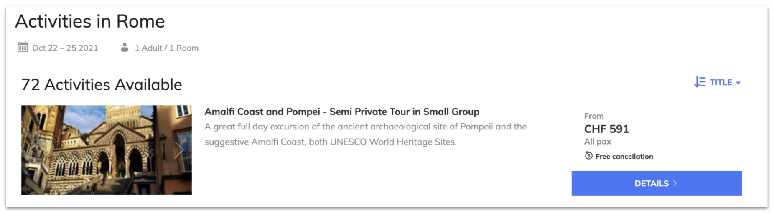774x213 pixels.
Task: Open the TITLE sort dropdown
Action: [717, 82]
